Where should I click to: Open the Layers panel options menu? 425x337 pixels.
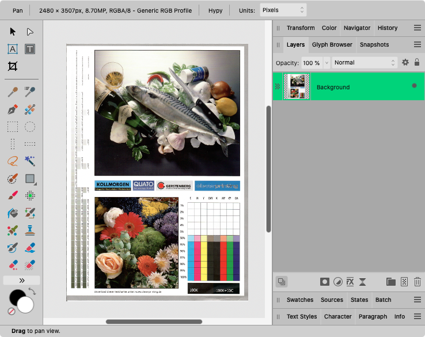click(x=418, y=44)
